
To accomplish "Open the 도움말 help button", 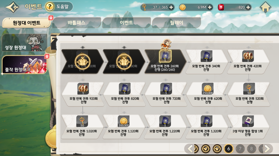I will pyautogui.click(x=59, y=7).
